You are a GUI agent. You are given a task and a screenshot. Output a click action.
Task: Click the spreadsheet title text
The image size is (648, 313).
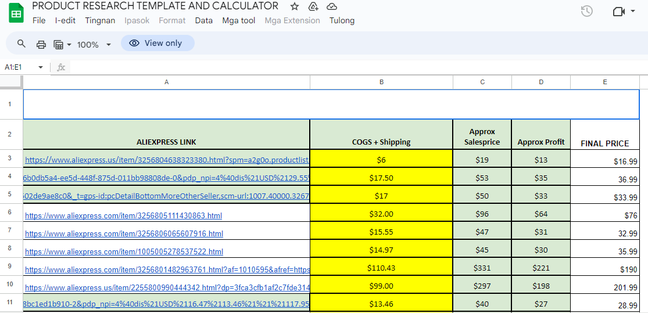pos(155,6)
